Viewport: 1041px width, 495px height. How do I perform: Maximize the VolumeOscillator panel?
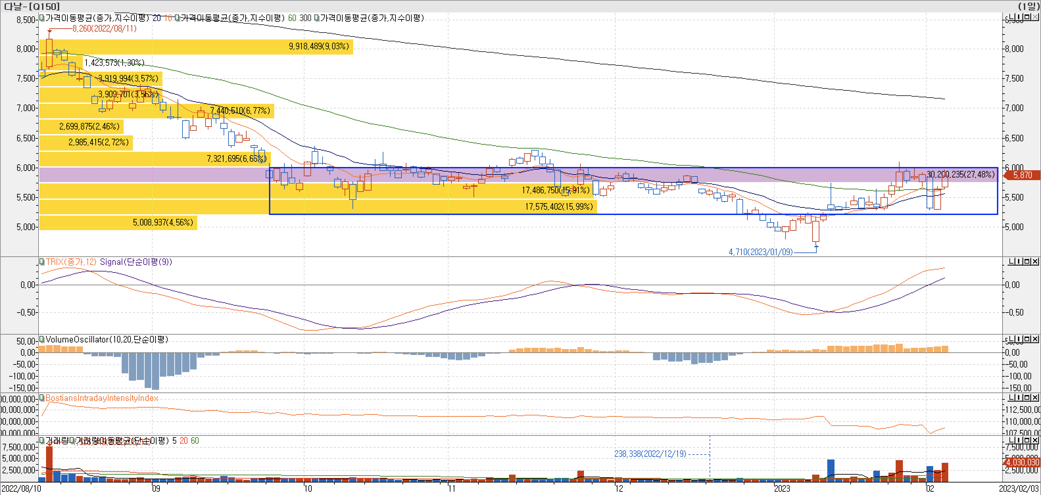(x=1027, y=339)
